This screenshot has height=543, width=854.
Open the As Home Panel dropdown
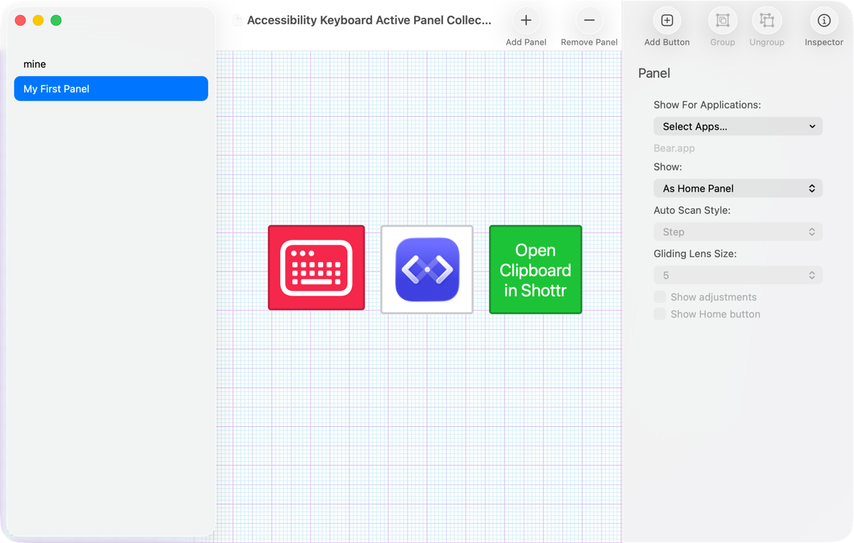[738, 189]
